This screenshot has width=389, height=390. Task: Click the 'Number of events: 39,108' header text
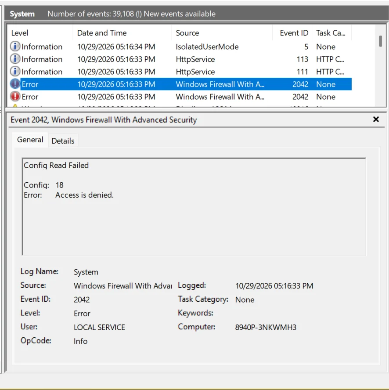point(91,14)
